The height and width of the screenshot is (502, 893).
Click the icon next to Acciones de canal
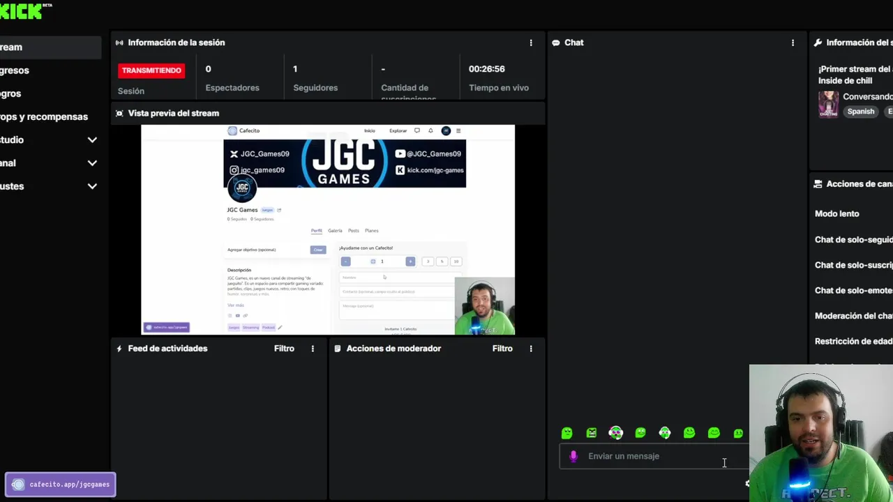818,184
